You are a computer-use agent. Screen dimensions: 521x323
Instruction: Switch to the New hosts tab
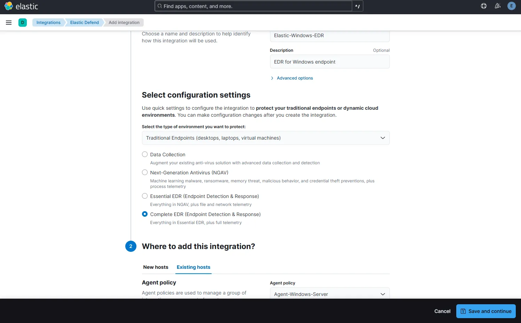click(x=156, y=267)
